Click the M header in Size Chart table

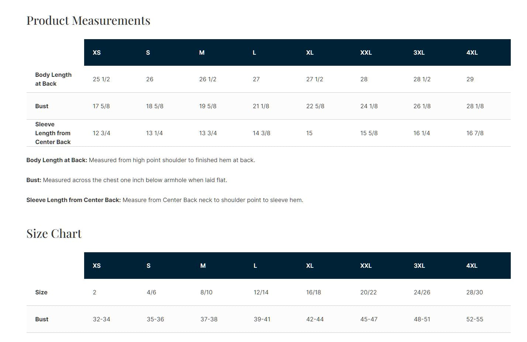pos(203,266)
